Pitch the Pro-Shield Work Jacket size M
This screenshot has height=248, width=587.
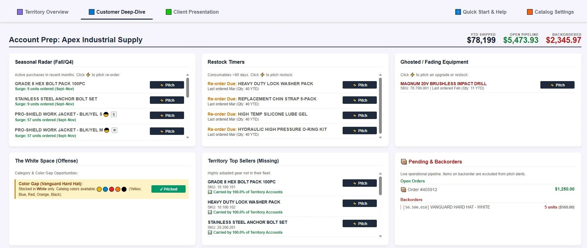[167, 131]
